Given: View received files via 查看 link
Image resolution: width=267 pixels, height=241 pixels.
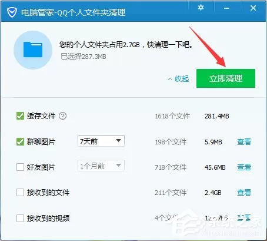Looking at the screenshot, I should click(244, 193).
